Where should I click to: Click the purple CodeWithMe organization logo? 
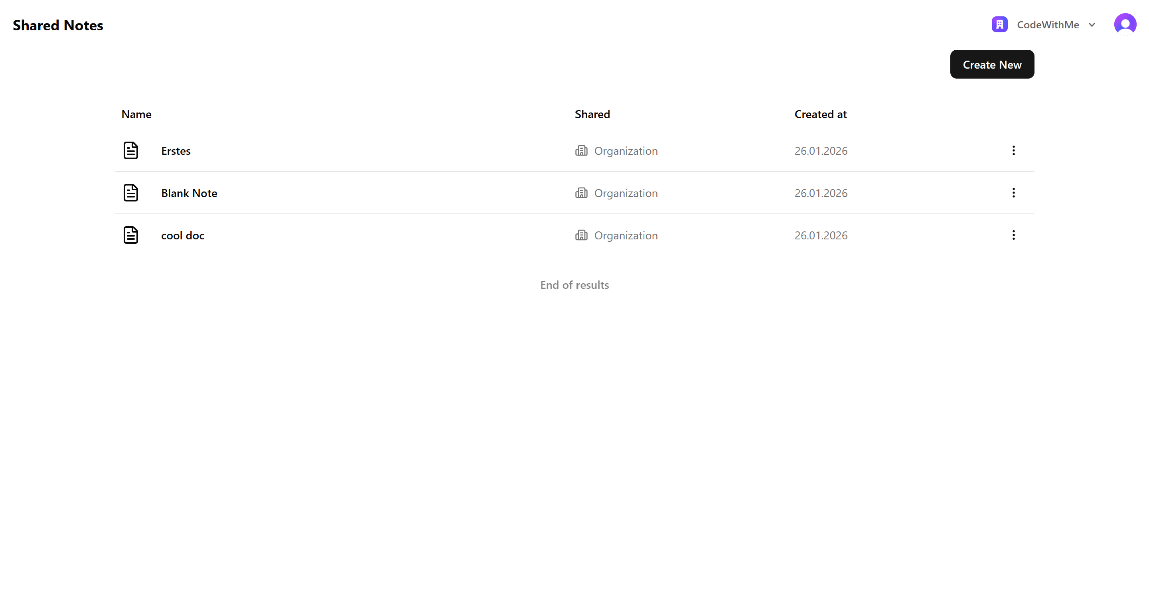tap(999, 24)
